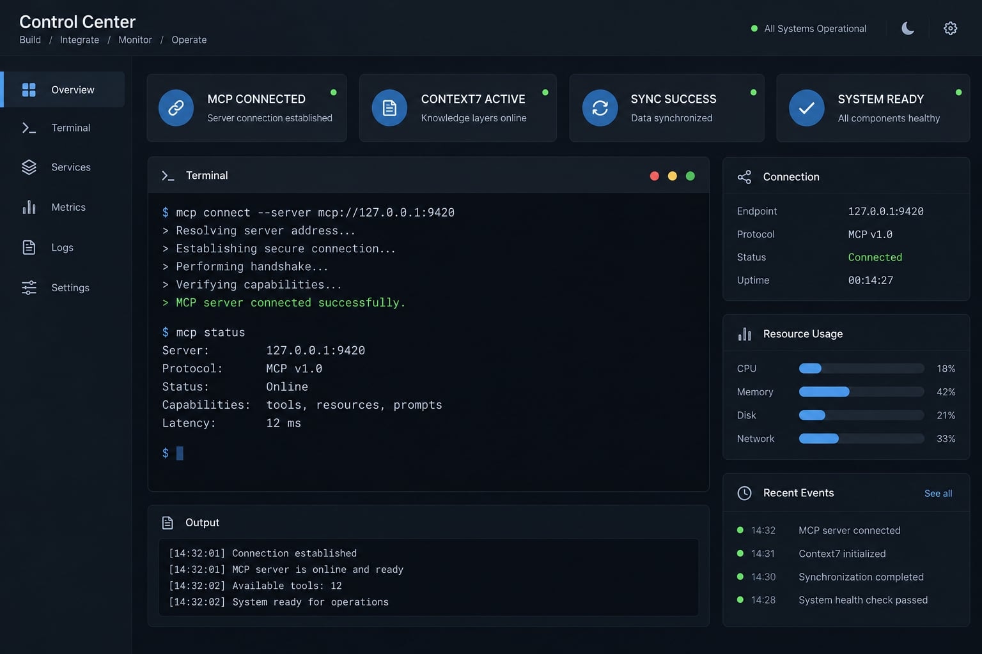Screen dimensions: 982x654
Task: Click the Memory 42% value
Action: coord(946,392)
